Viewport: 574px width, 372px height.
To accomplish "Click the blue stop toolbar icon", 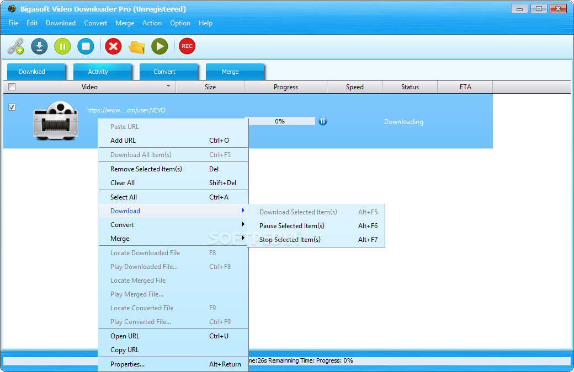I will click(x=86, y=46).
